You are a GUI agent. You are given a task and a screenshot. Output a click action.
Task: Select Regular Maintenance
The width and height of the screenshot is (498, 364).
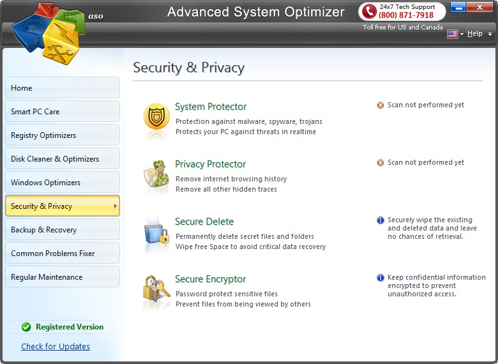[x=63, y=277]
